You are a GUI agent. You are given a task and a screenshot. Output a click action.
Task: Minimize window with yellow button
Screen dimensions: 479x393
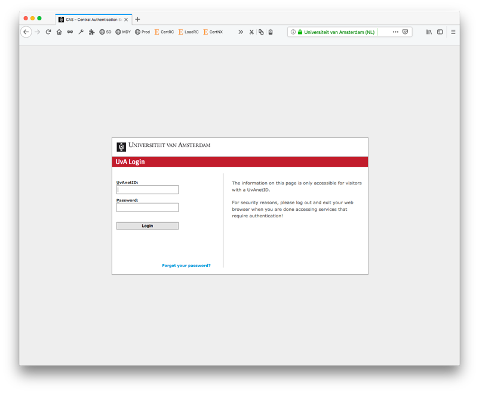pyautogui.click(x=32, y=19)
